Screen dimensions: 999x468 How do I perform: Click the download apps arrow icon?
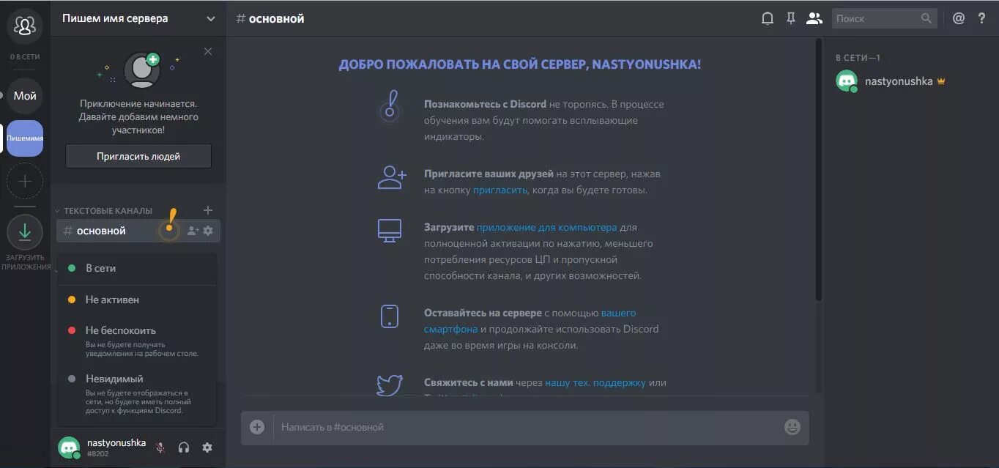tap(25, 232)
